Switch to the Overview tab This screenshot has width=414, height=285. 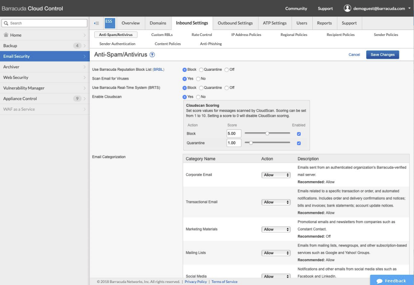tap(131, 23)
